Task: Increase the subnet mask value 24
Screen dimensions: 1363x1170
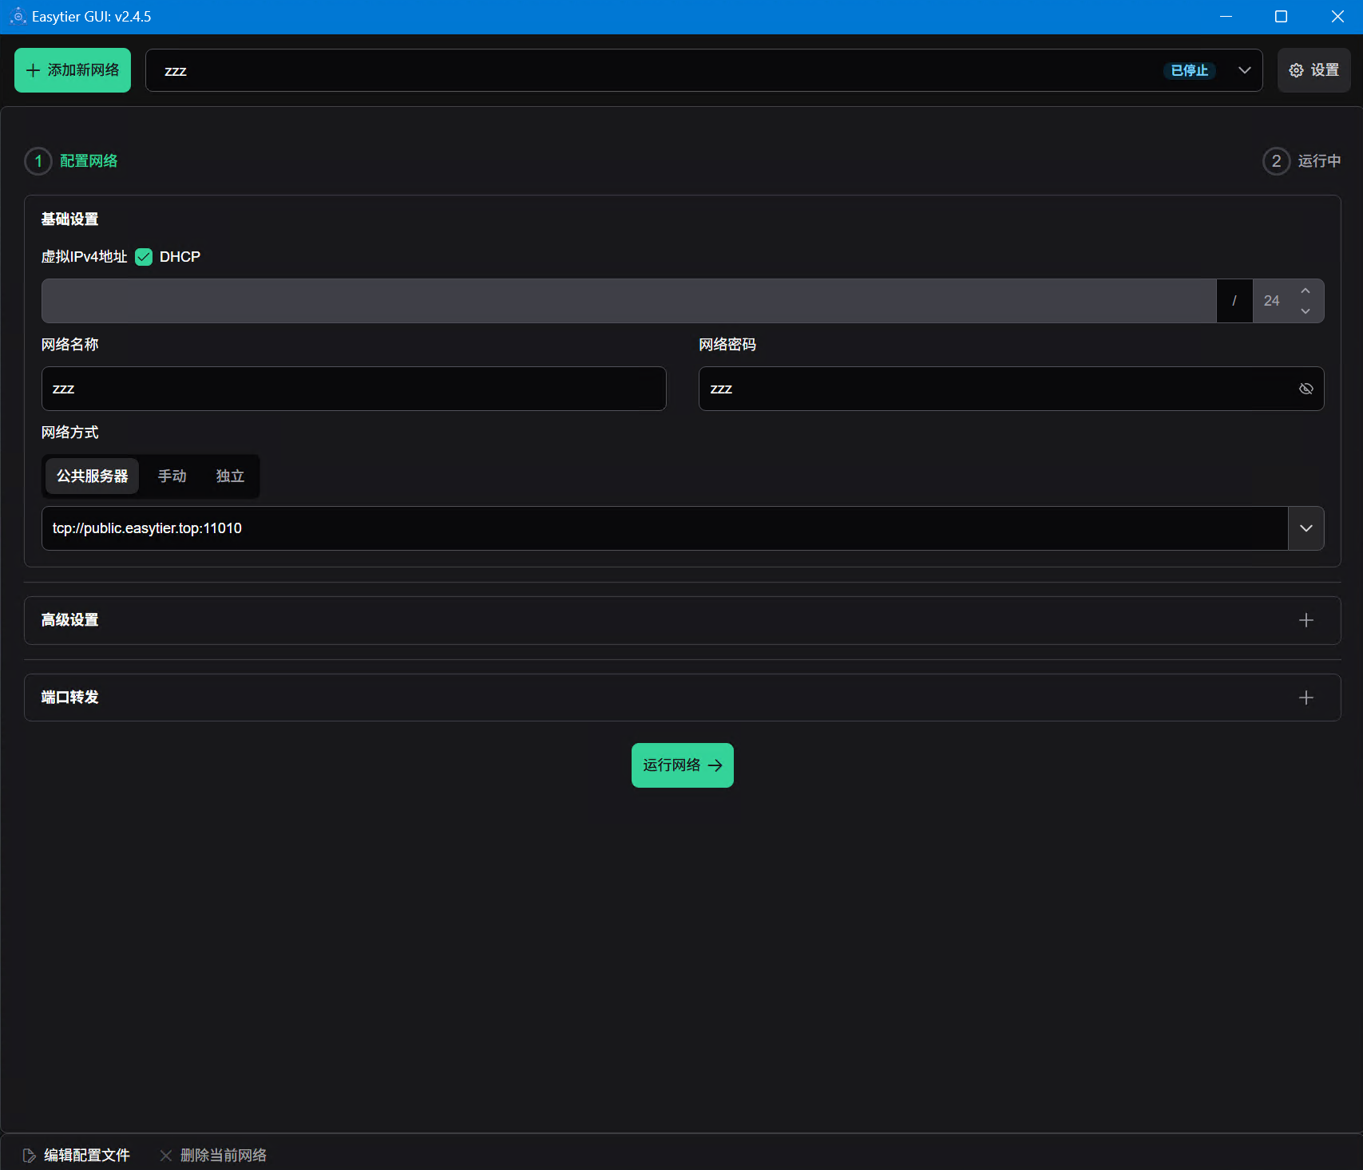Action: click(1306, 291)
